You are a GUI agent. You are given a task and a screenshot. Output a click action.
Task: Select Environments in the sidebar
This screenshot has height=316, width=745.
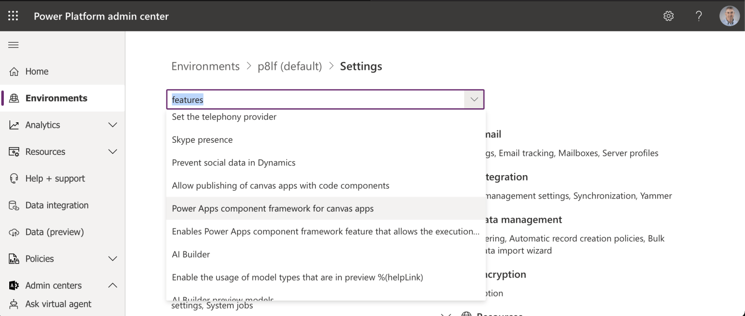[56, 98]
